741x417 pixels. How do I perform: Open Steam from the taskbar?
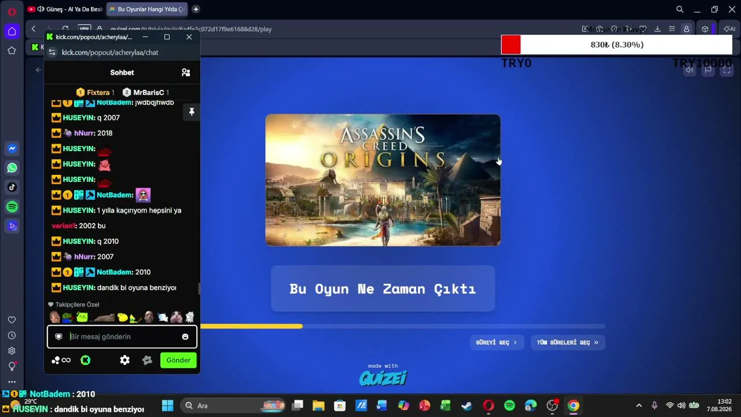coord(467,405)
